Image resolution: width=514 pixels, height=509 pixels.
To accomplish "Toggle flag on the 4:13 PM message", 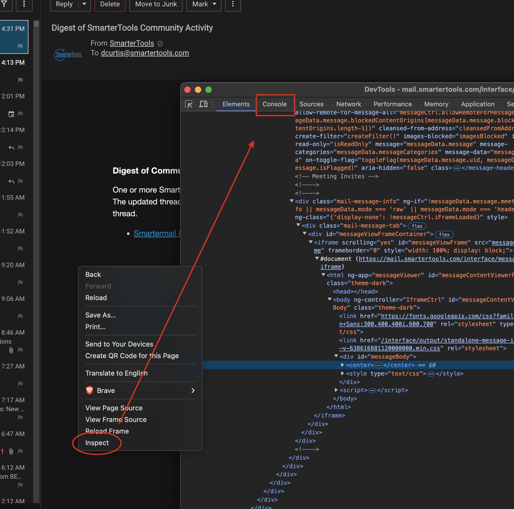I will coord(20,80).
